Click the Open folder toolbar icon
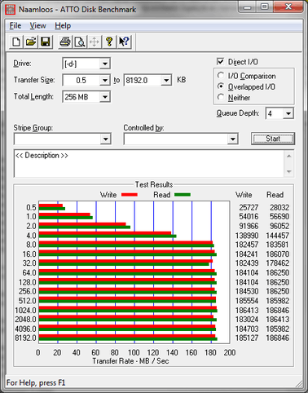Image resolution: width=308 pixels, height=393 pixels. 31,42
